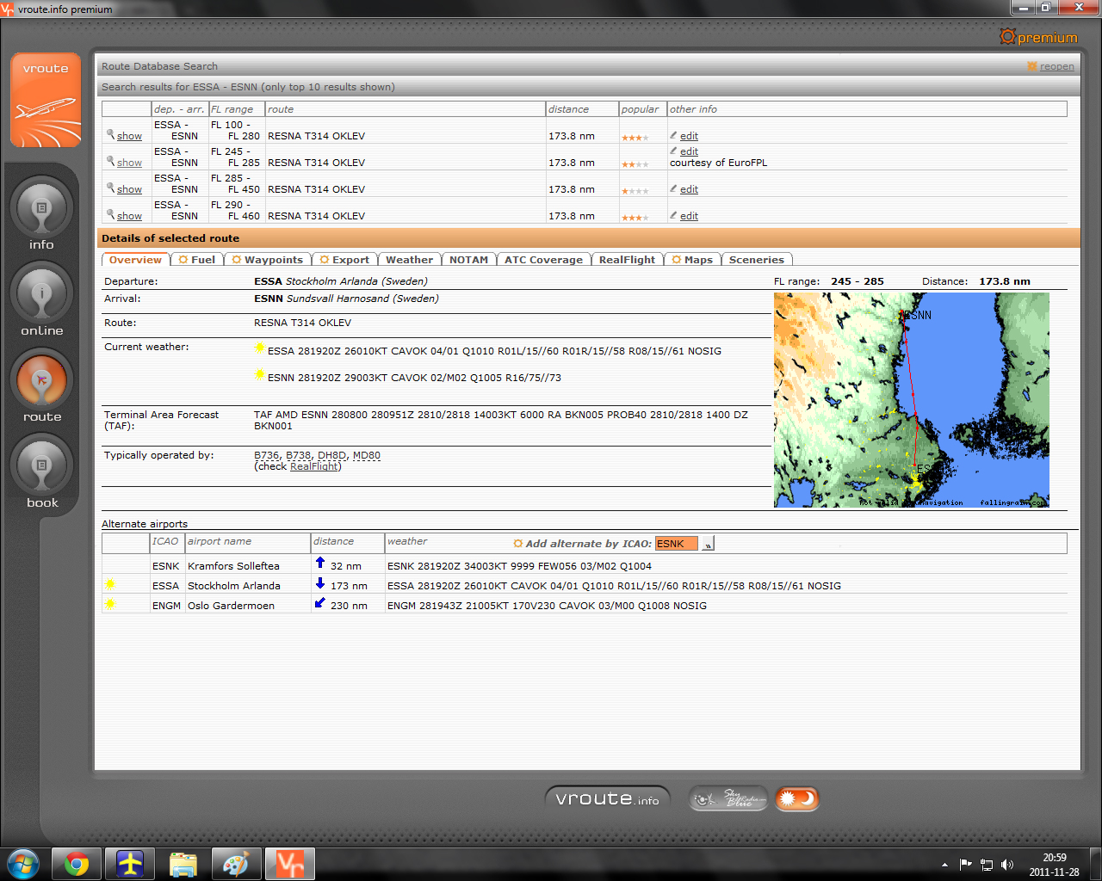Screen dimensions: 1102x881
Task: Click the sun icon beside ESNN current weather
Action: tap(260, 375)
